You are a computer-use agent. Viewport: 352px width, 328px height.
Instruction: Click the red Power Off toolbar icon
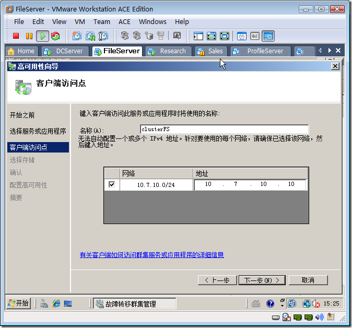pos(16,36)
